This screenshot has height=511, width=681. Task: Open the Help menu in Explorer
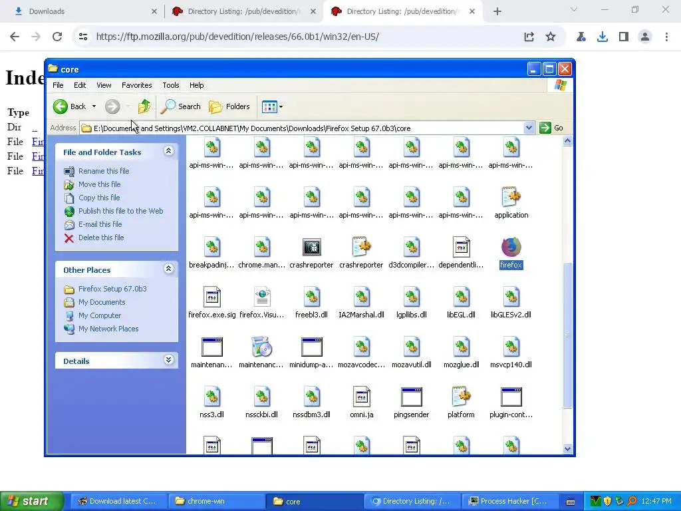(x=196, y=85)
